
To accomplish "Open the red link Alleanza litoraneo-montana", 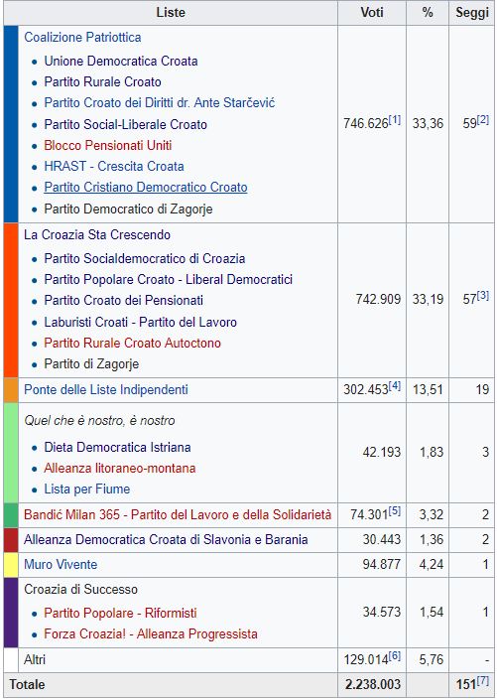I will coord(120,468).
